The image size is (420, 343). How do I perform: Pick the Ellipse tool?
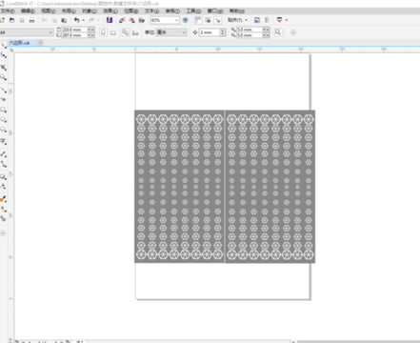pos(4,120)
